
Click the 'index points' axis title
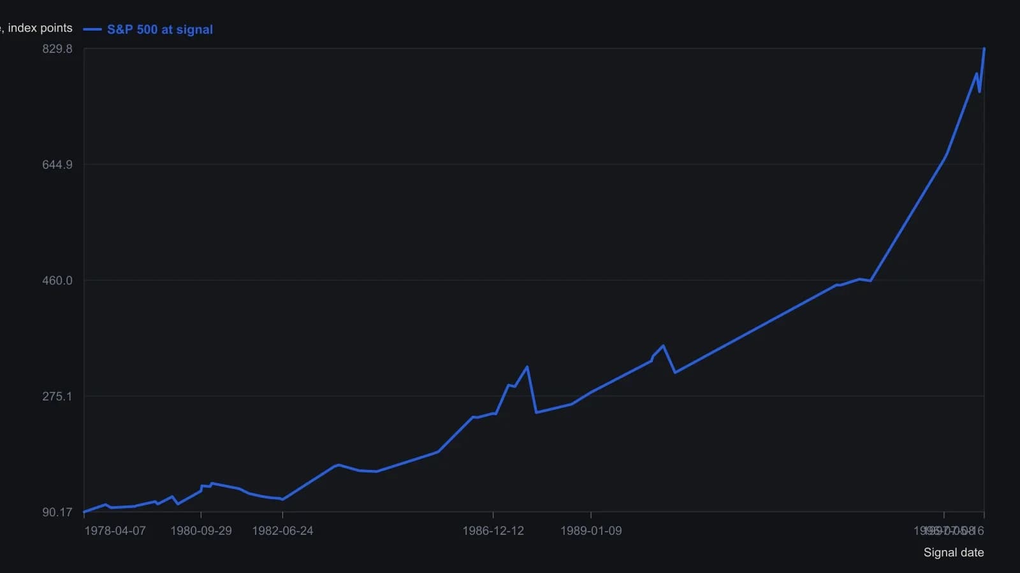[x=36, y=28]
